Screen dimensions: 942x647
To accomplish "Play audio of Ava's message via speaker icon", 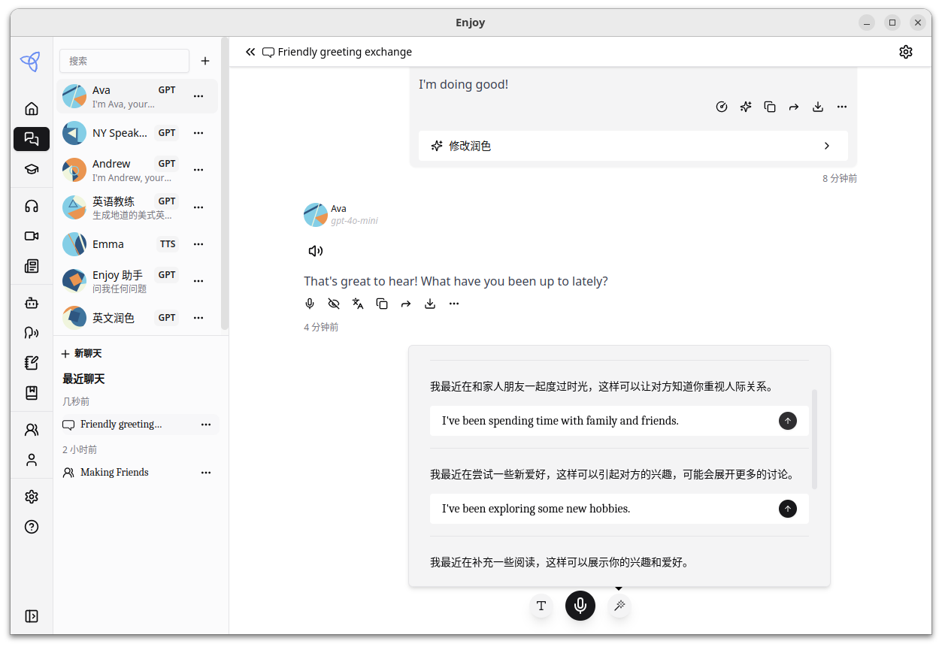I will pos(315,250).
